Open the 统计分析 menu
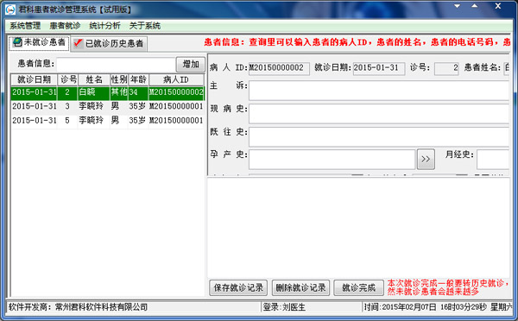Screen dimensions: 518x321 point(104,26)
